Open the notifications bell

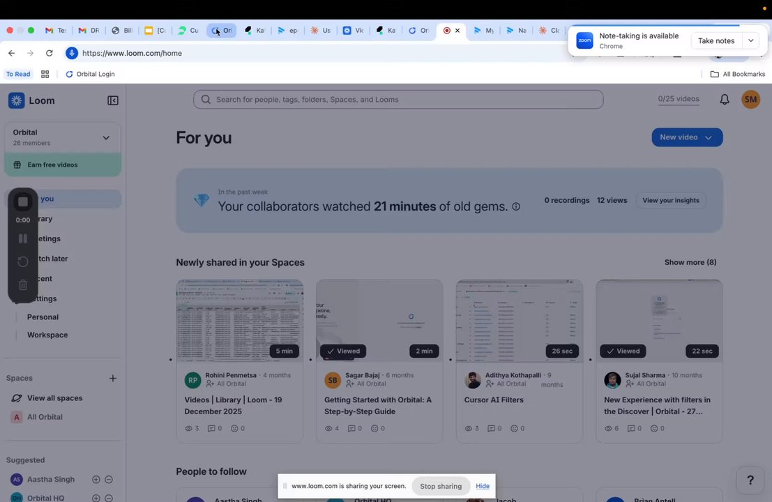(725, 100)
